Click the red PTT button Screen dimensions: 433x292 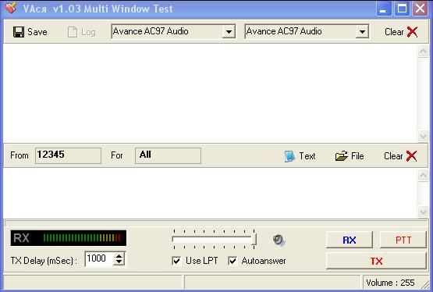[403, 240]
